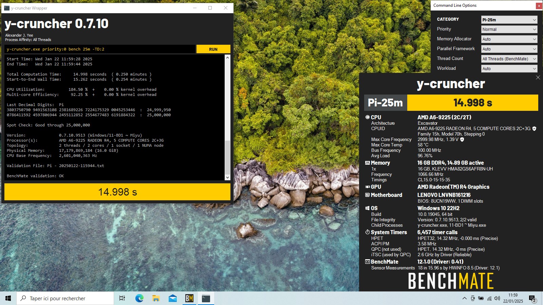The width and height of the screenshot is (543, 305).
Task: Open the Priority dropdown set to Normal
Action: [509, 29]
